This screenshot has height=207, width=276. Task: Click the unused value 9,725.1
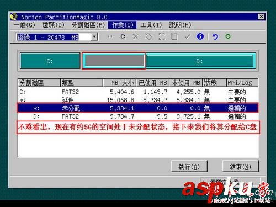pos(188,116)
